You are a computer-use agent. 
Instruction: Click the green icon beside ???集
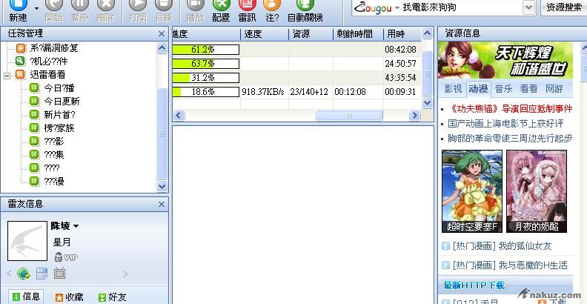[x=34, y=154]
